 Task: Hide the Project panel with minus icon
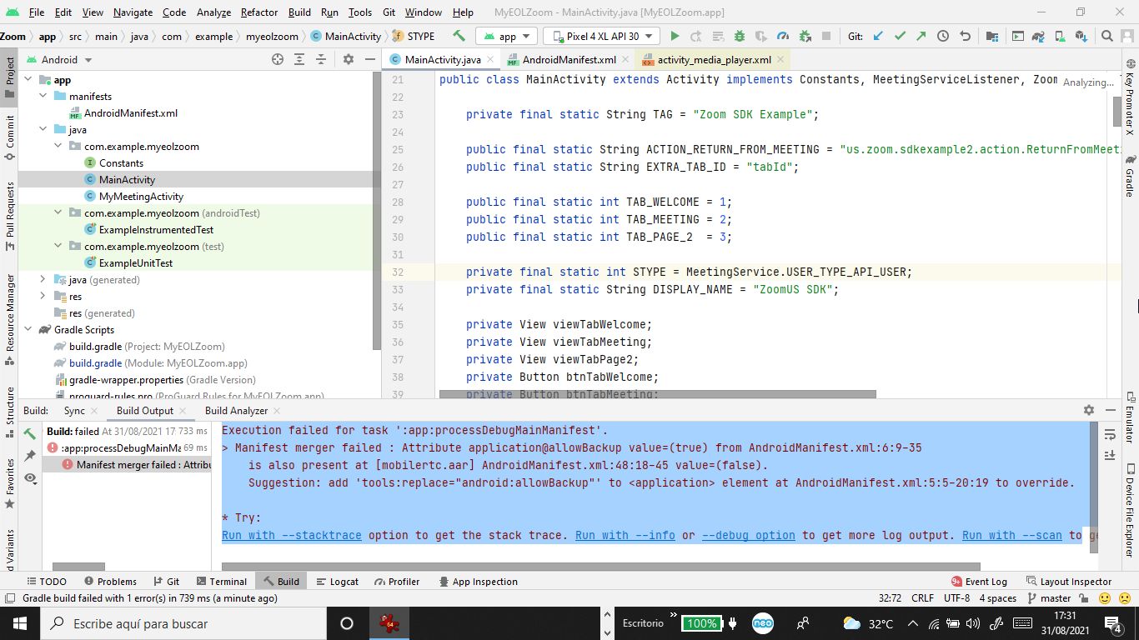pyautogui.click(x=371, y=59)
